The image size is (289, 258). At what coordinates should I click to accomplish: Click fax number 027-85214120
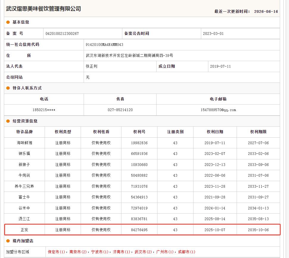point(120,110)
